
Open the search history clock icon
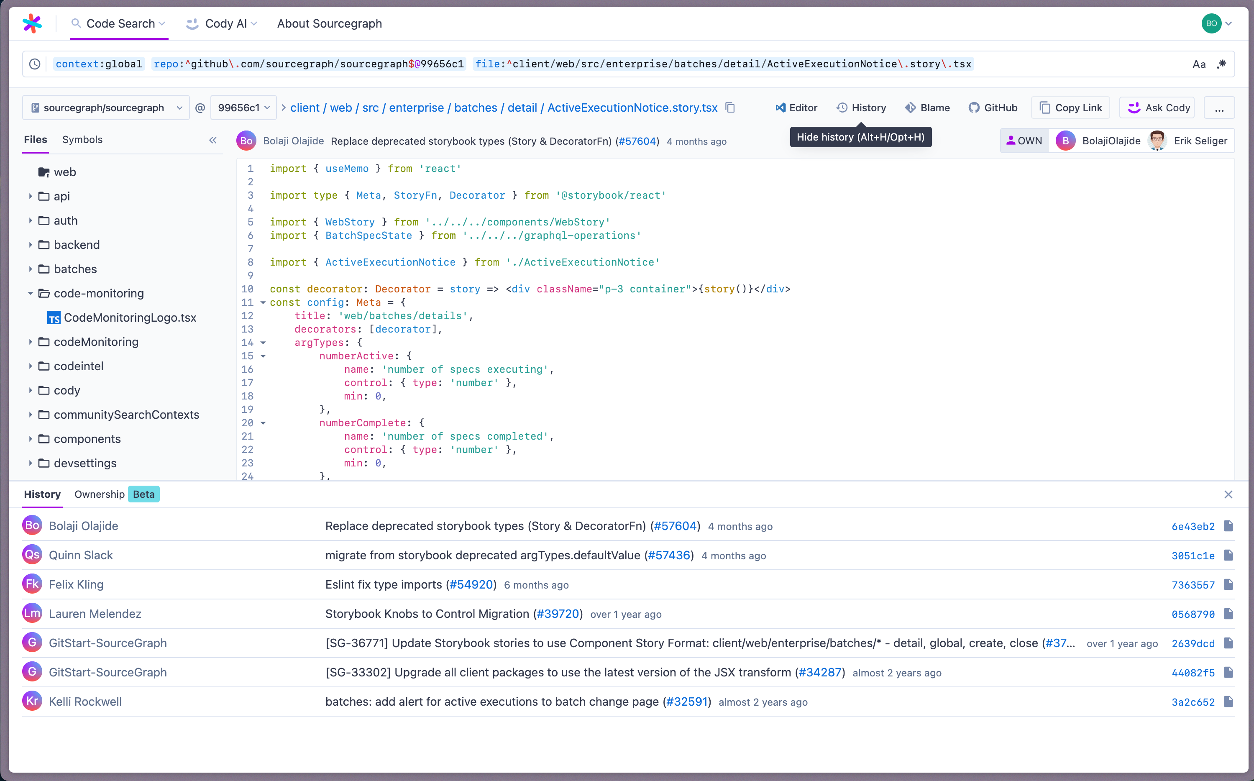coord(35,64)
